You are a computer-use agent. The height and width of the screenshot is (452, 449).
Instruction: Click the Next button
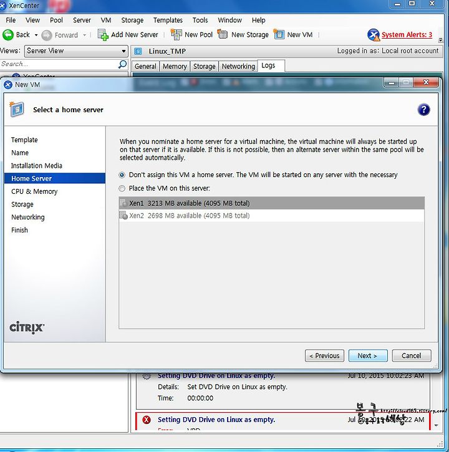click(x=368, y=356)
